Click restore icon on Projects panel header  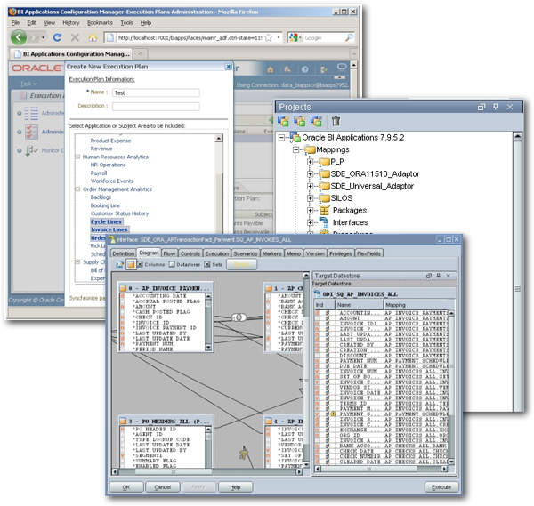481,108
